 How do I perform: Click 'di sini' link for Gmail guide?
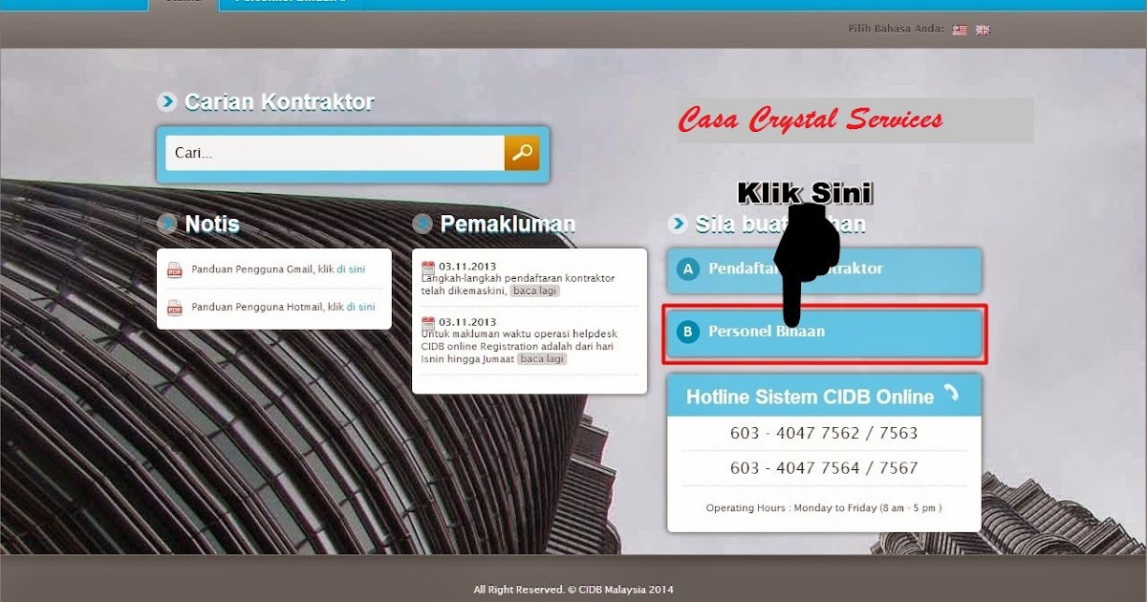pyautogui.click(x=351, y=270)
